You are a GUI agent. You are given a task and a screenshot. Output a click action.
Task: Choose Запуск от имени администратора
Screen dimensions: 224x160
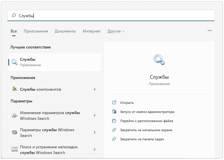[x=147, y=112]
